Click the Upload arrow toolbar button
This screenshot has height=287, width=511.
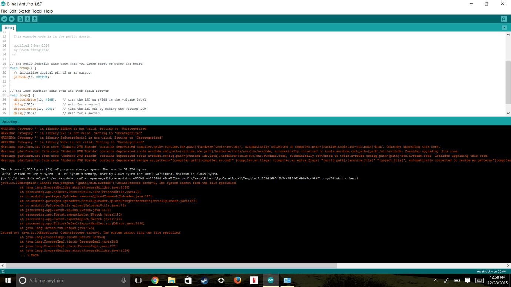(11, 19)
